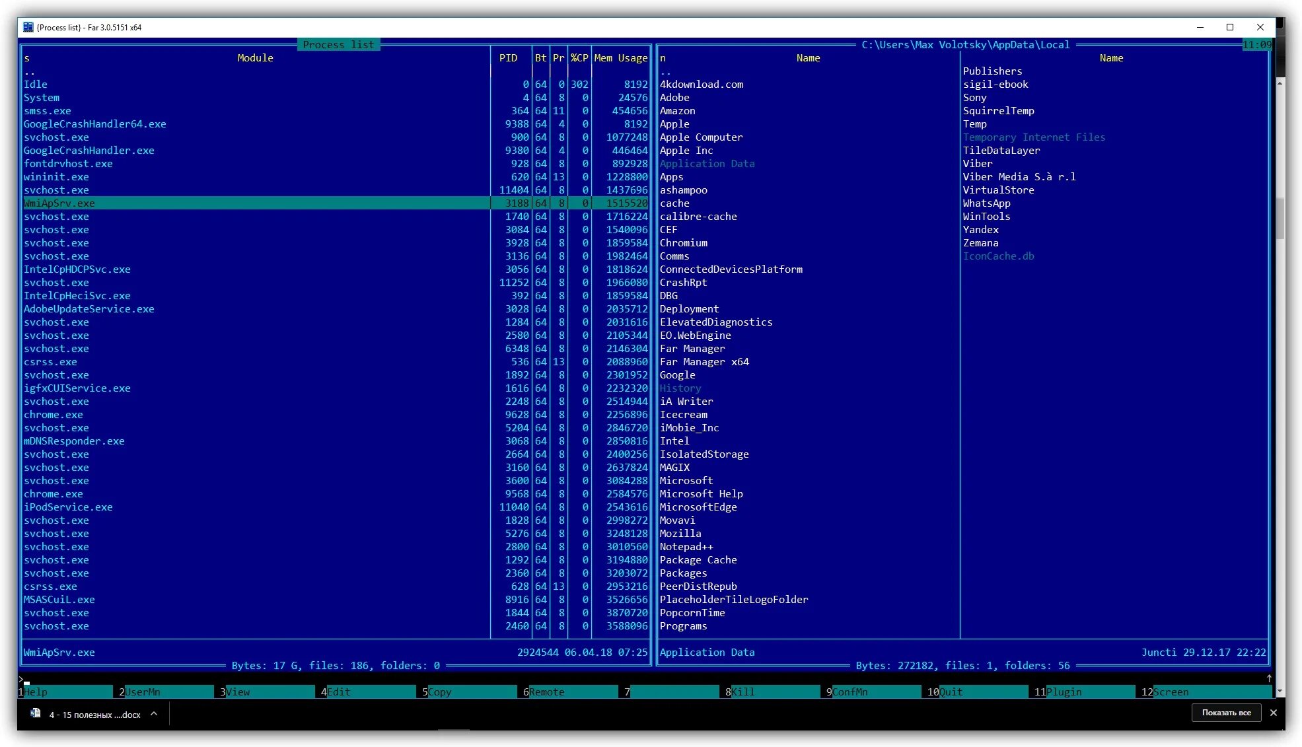Select AdobeUpdateService.exe process

(x=336, y=309)
